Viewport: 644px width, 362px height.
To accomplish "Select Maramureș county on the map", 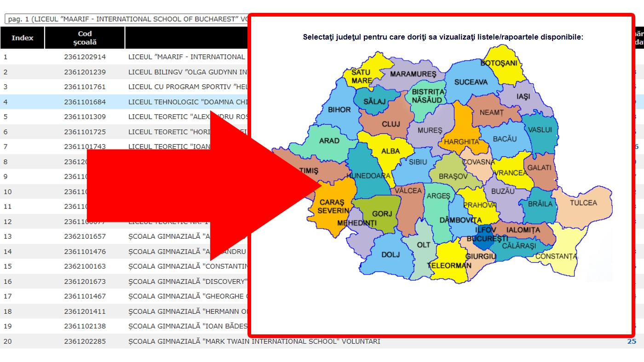I will 413,74.
